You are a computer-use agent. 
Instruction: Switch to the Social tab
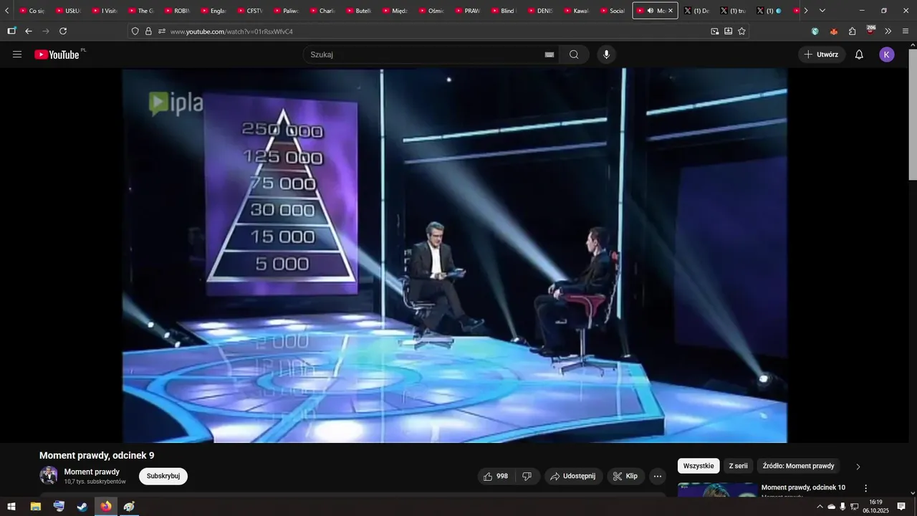tap(614, 11)
